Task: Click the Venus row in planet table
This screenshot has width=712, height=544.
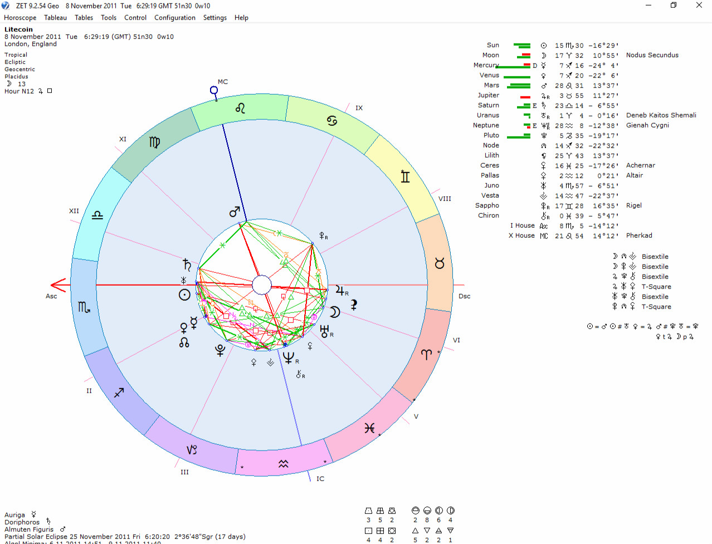Action: 549,76
